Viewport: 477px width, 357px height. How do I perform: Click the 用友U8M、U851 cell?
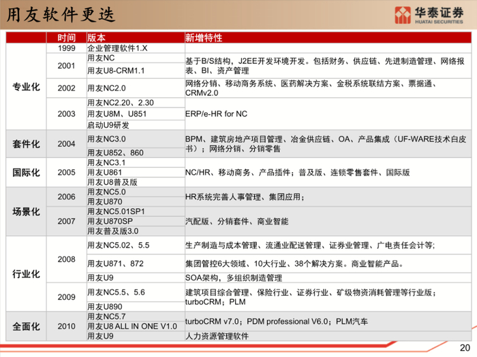(136, 114)
